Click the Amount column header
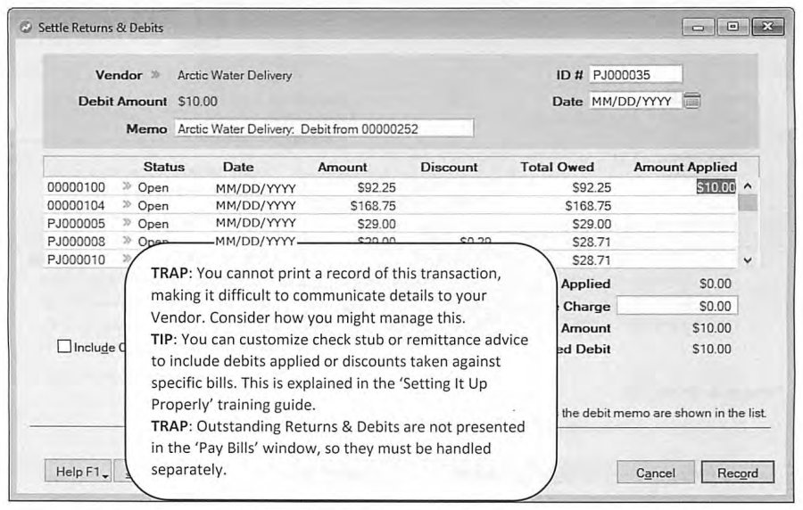This screenshot has height=510, width=803. (342, 167)
